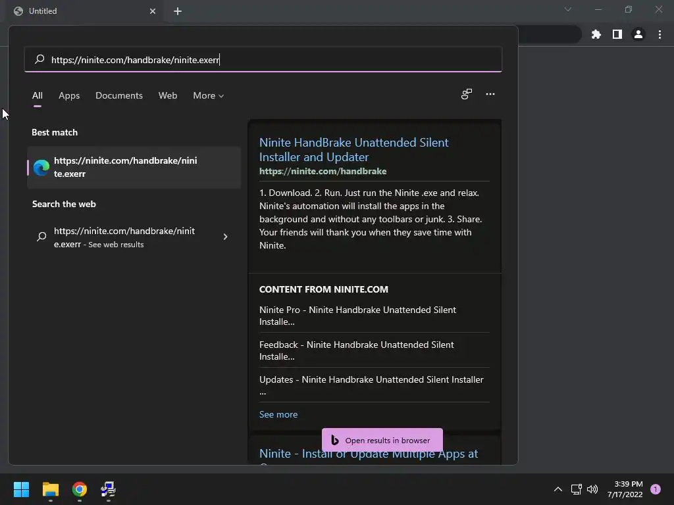
Task: Open Ninite Pro - Ninite Handbrake link
Action: pos(357,316)
